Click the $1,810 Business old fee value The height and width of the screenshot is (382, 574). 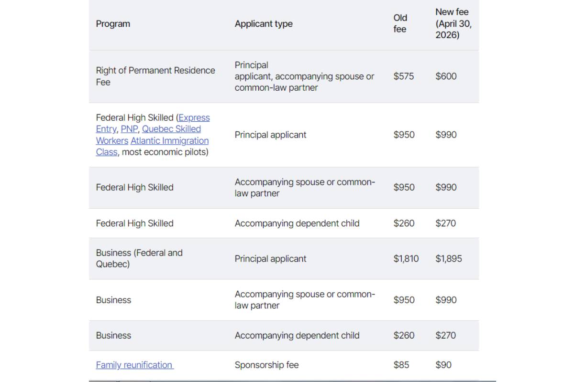(406, 259)
